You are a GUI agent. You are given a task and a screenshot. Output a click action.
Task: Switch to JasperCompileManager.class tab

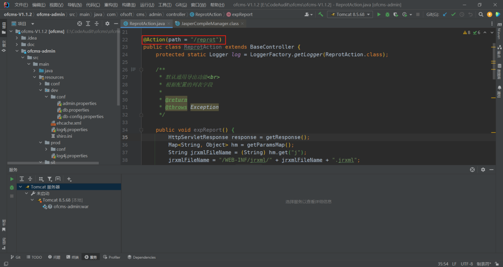[210, 24]
